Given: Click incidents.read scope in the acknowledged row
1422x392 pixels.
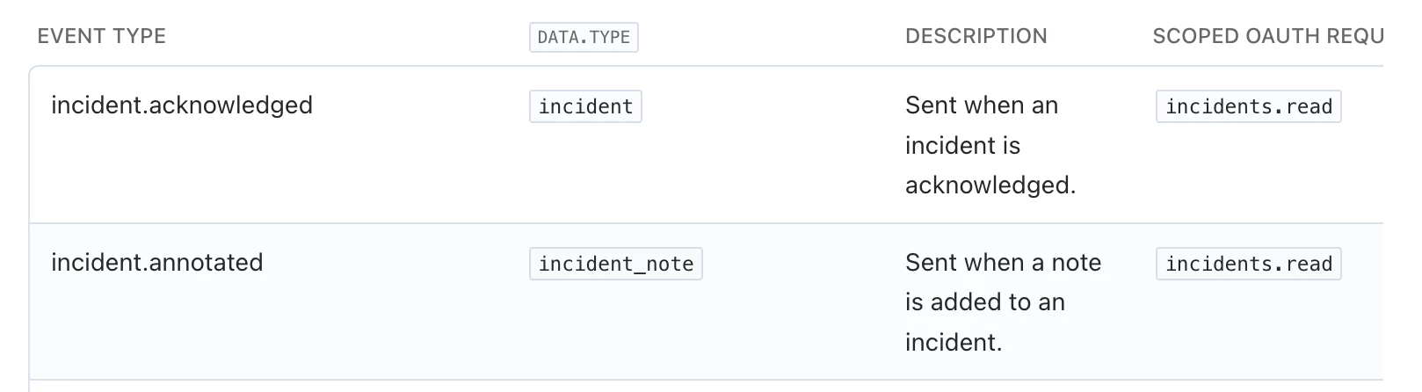Looking at the screenshot, I should [1248, 106].
